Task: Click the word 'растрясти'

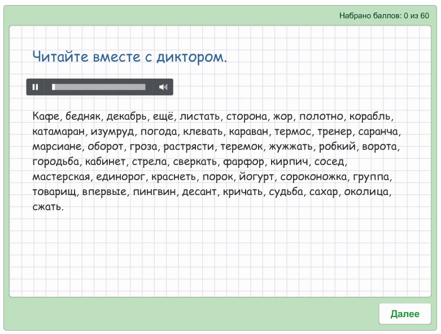Action: (x=189, y=146)
